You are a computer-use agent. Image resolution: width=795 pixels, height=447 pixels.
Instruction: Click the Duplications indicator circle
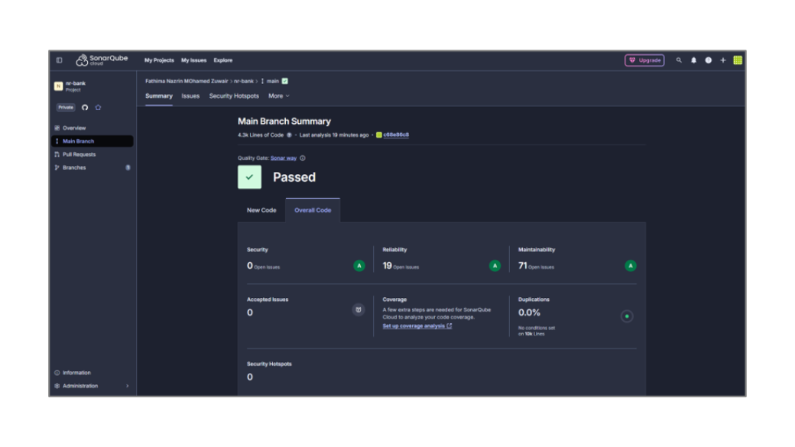[x=627, y=316]
